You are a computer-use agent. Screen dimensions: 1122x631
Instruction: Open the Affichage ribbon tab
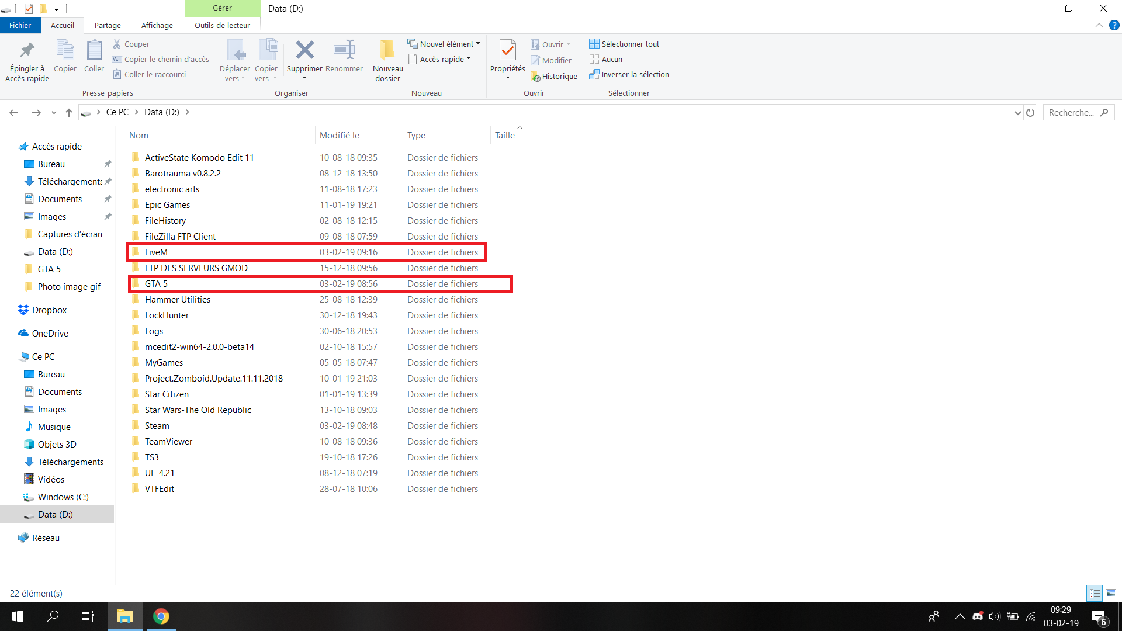point(157,25)
